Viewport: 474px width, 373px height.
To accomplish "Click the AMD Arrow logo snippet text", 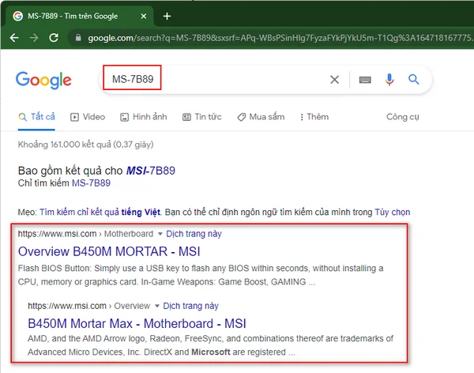I will [x=211, y=345].
